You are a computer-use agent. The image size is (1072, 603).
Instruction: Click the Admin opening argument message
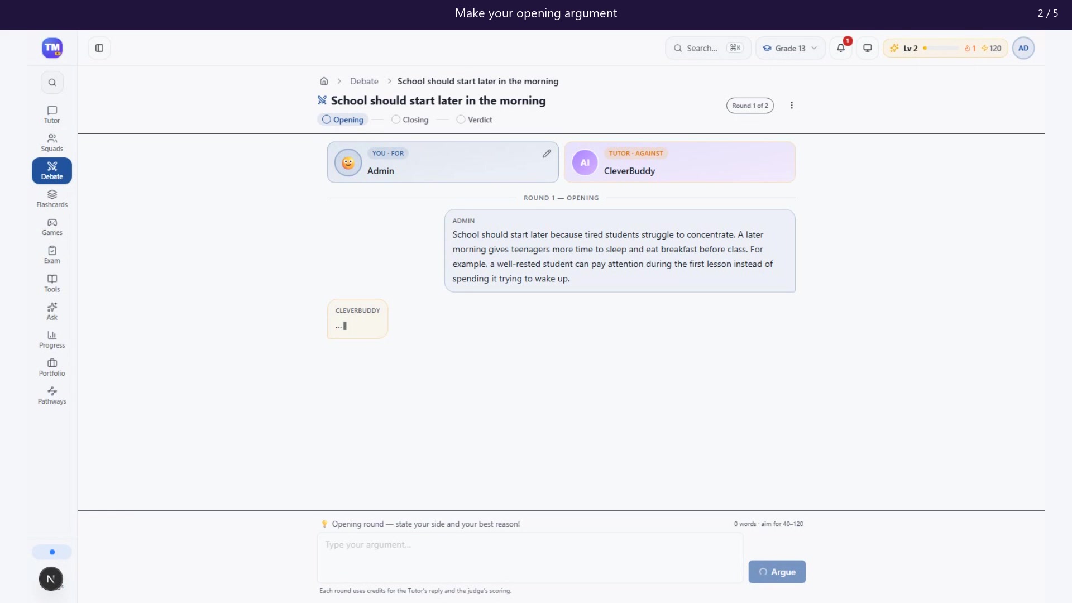click(620, 251)
